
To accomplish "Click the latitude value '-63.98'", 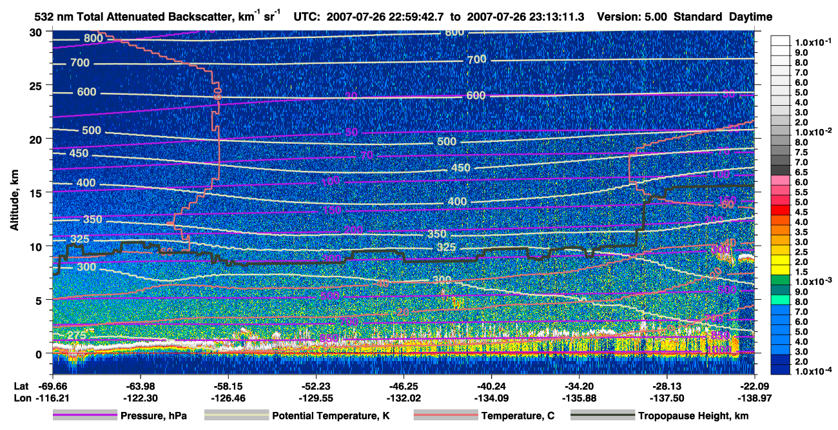I will click(140, 386).
